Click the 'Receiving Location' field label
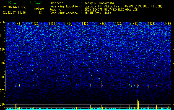 pyautogui.click(x=64, y=6)
